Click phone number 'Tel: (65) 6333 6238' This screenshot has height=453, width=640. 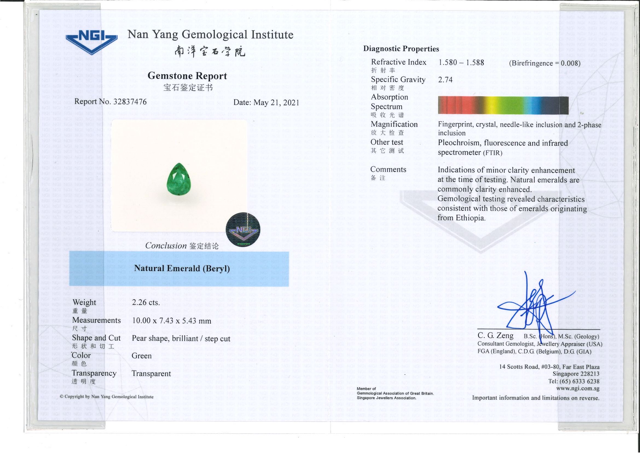click(574, 381)
